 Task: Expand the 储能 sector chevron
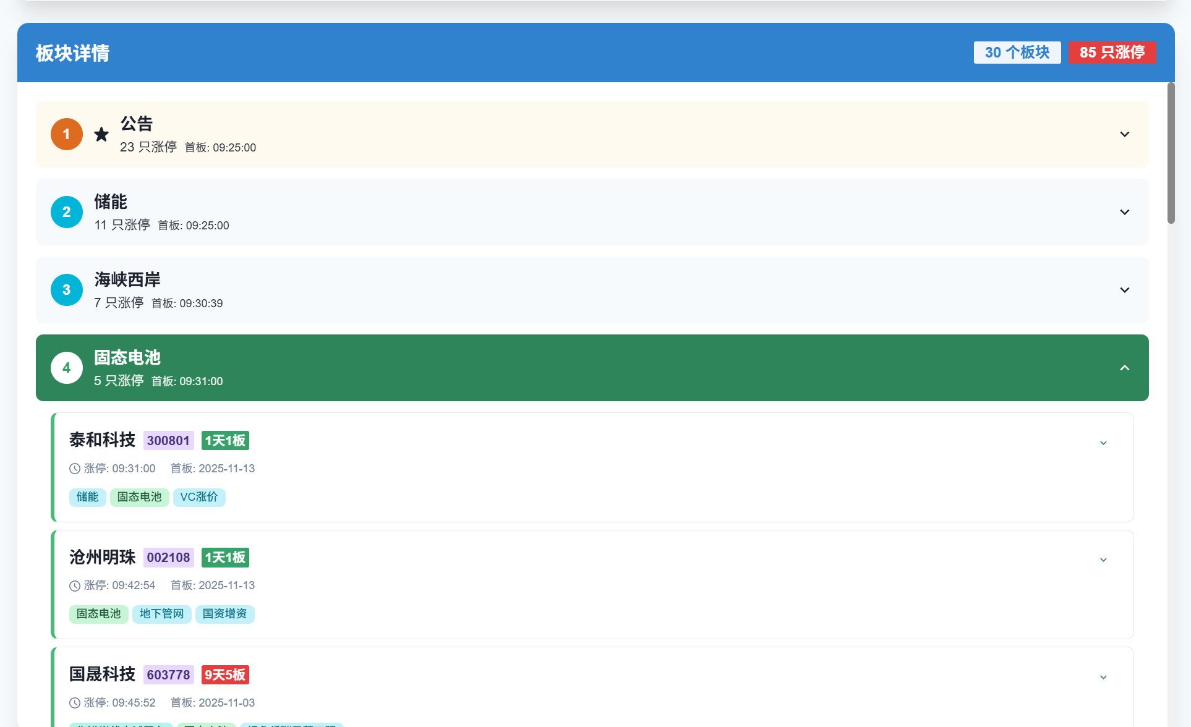1124,212
